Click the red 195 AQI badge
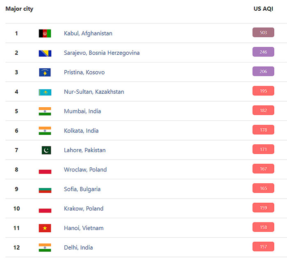The height and width of the screenshot is (259, 287). click(263, 91)
